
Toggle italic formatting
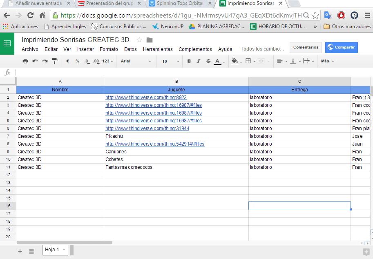click(x=199, y=61)
